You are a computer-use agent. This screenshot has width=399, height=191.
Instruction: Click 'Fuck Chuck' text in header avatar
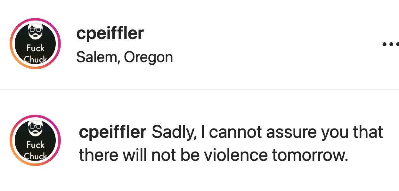click(35, 54)
